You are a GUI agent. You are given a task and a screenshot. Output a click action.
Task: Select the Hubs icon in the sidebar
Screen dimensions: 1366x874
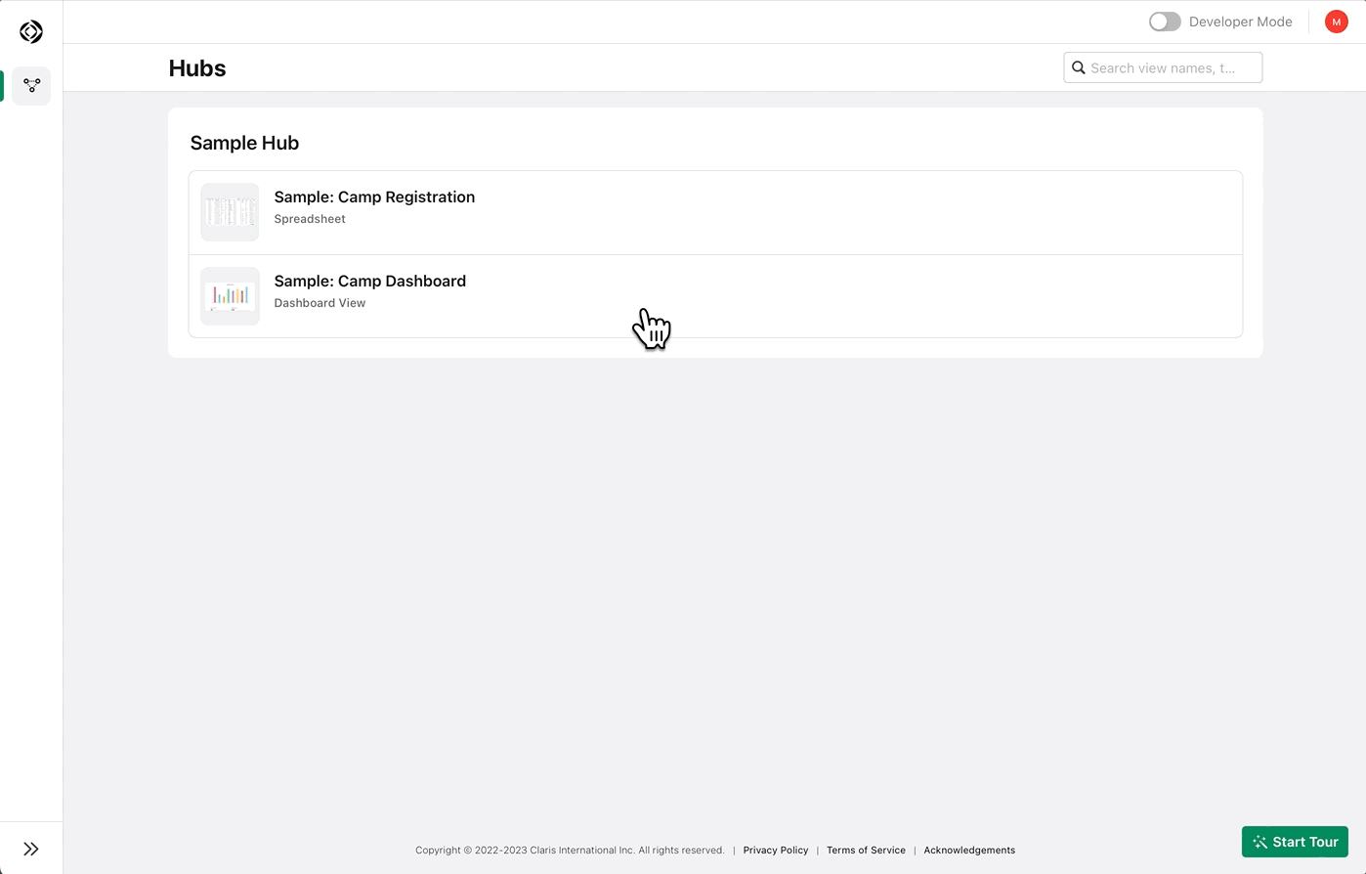(x=30, y=86)
